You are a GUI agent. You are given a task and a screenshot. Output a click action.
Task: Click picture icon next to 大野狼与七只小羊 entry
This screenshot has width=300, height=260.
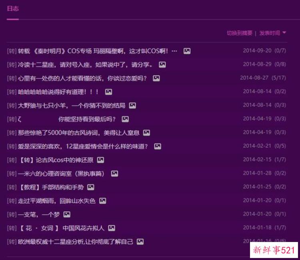(132, 106)
